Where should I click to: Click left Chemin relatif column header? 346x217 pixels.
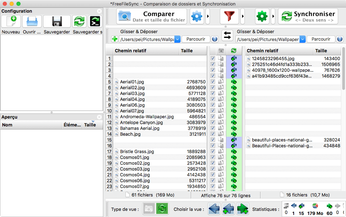coord(146,51)
